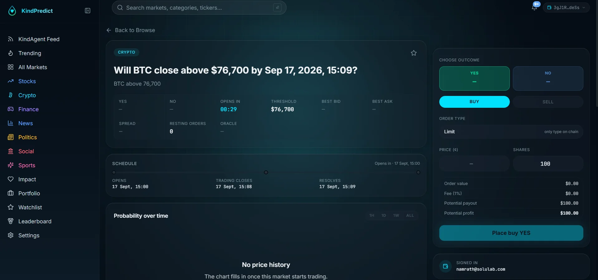
Task: Click the KindPredict logo icon
Action: coord(12,11)
